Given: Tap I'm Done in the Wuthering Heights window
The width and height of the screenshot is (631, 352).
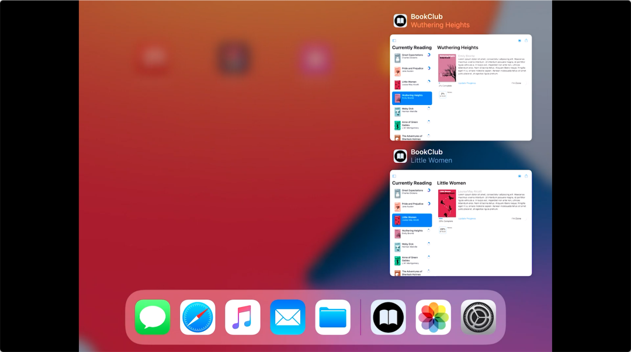Looking at the screenshot, I should [516, 83].
